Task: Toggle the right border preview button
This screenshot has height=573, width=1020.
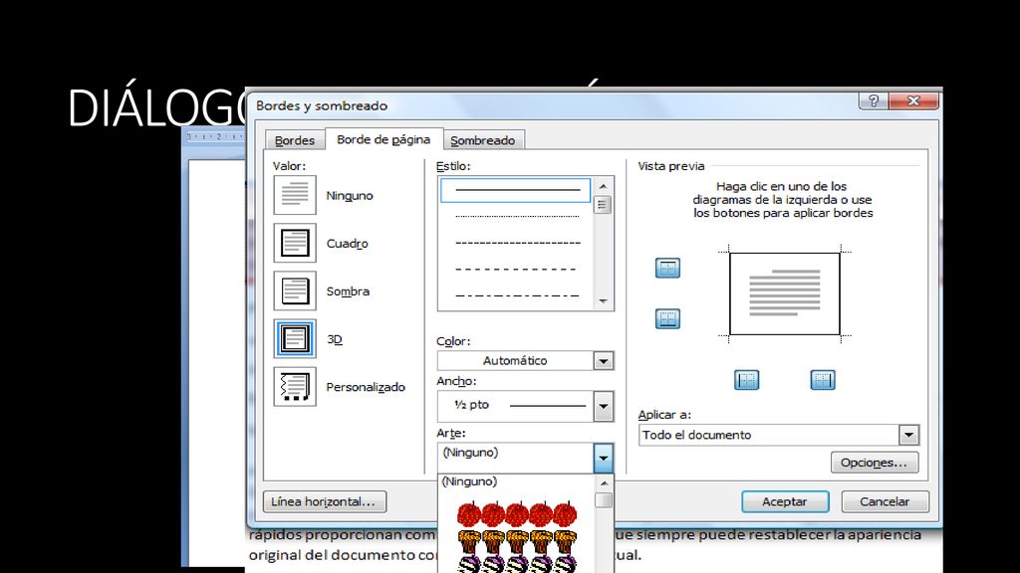Action: (x=822, y=380)
